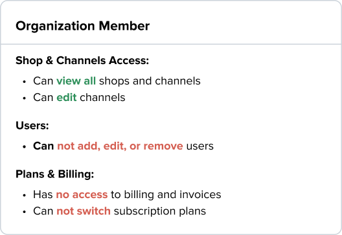Click the bullet before "Can not switch"
Screen dimensions: 342x235
tap(24, 212)
